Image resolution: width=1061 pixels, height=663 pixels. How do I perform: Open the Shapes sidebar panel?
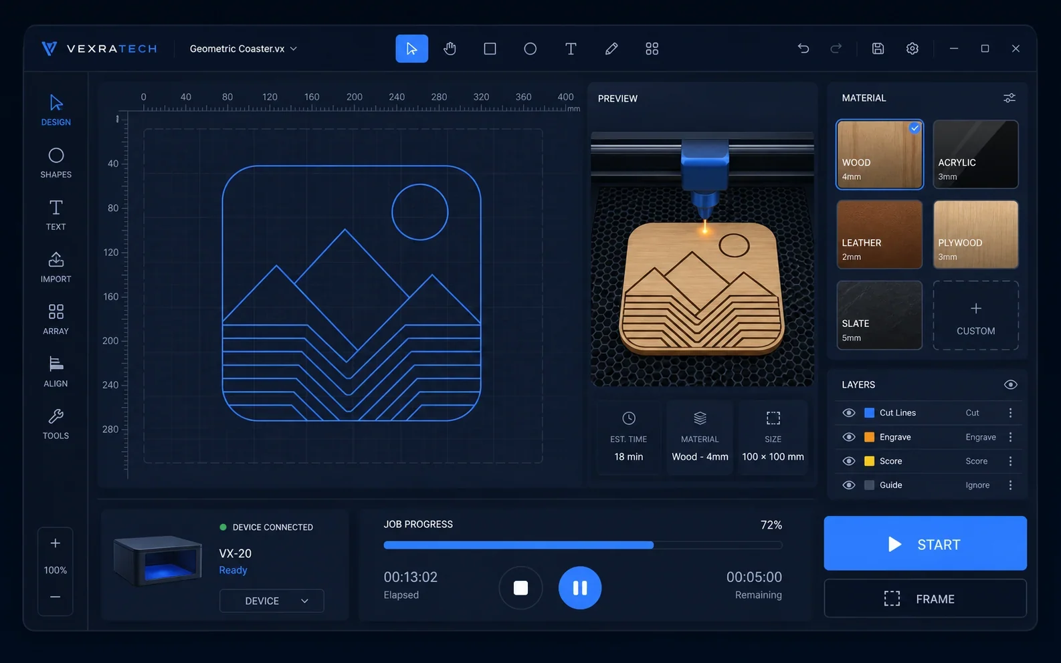[56, 163]
